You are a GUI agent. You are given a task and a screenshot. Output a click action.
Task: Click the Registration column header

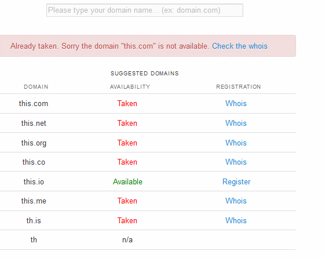click(238, 87)
